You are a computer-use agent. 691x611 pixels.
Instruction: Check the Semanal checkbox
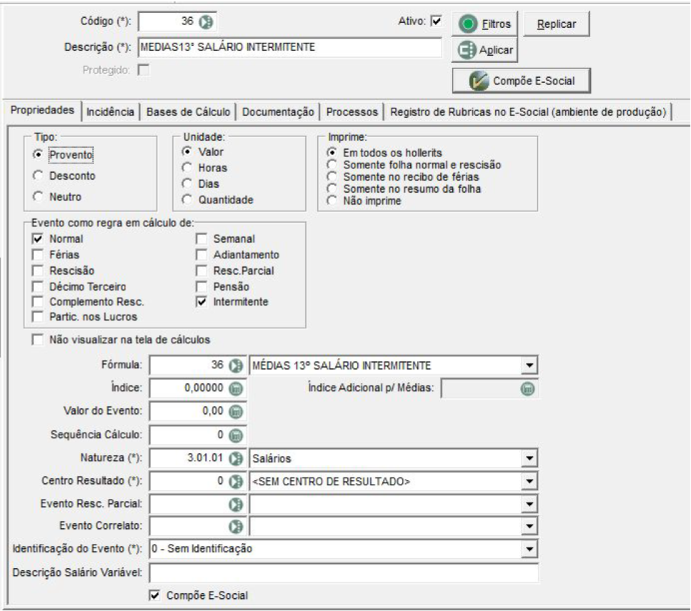pyautogui.click(x=202, y=238)
